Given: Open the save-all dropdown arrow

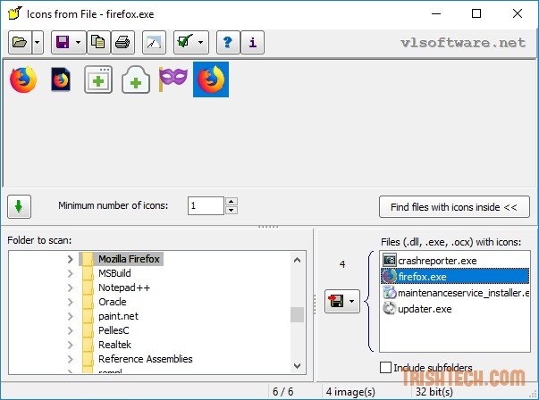Looking at the screenshot, I should pos(352,301).
